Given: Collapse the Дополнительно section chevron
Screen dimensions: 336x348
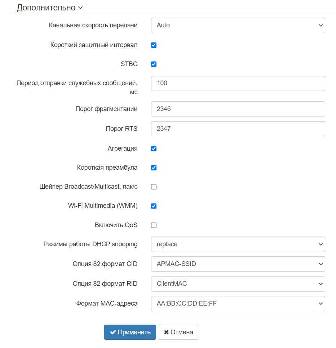Looking at the screenshot, I should click(x=80, y=8).
